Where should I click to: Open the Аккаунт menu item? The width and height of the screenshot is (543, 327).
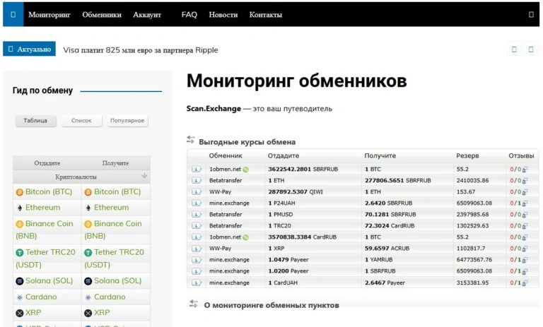click(147, 15)
